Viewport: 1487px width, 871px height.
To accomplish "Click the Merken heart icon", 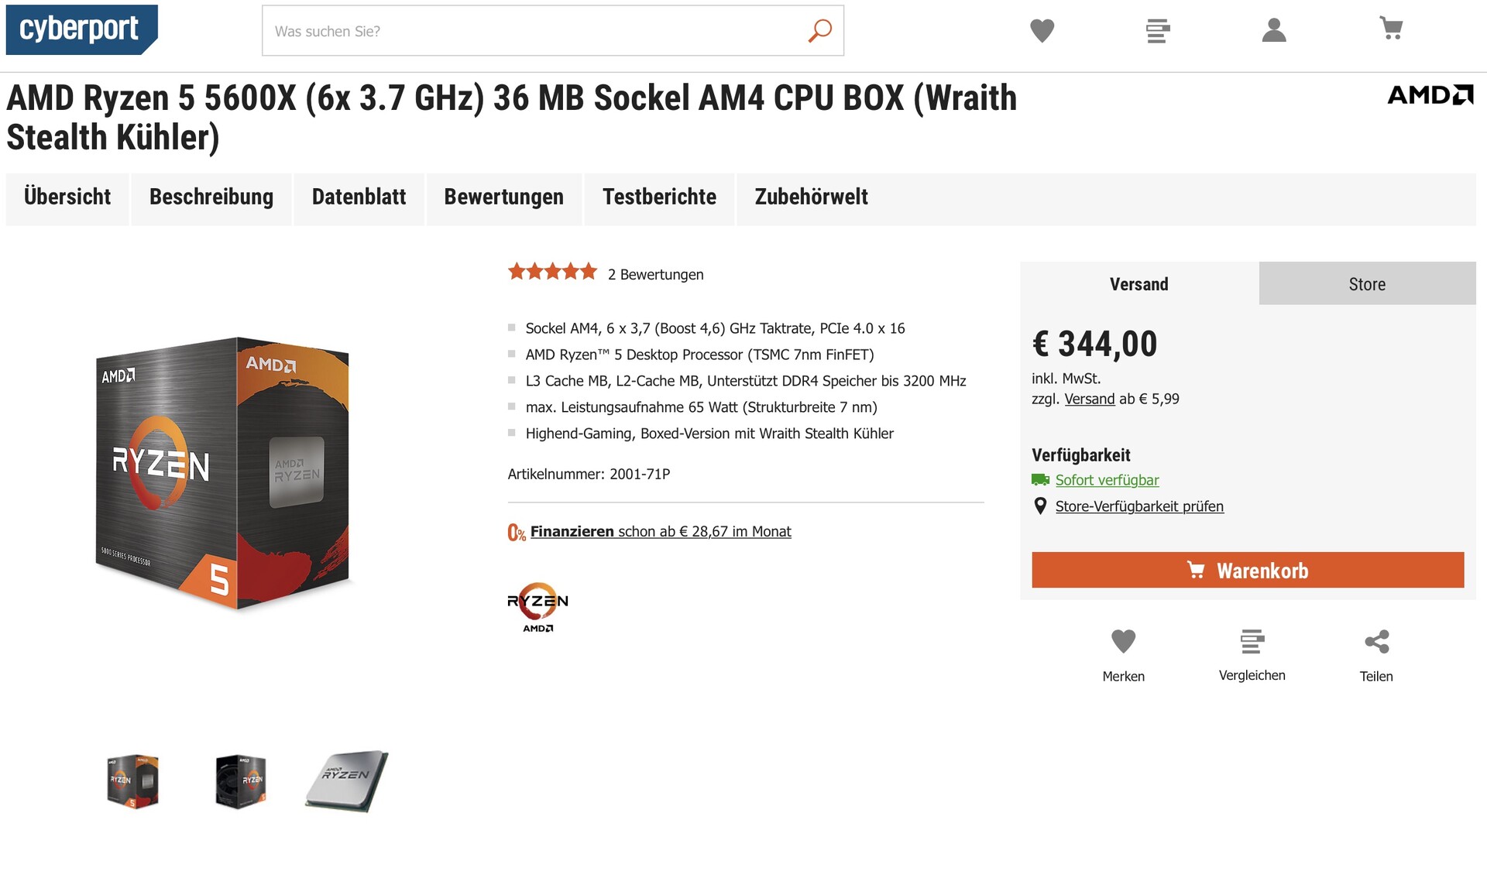I will [1123, 641].
